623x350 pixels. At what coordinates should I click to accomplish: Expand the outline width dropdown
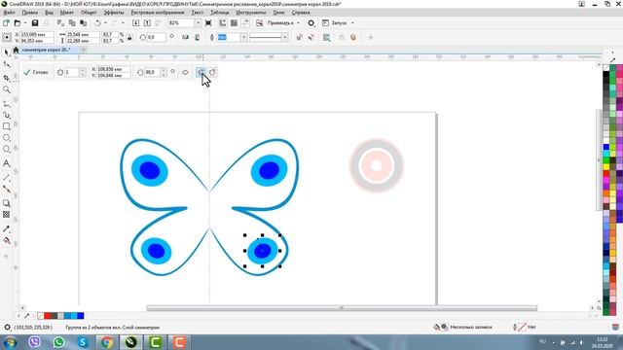click(x=243, y=37)
